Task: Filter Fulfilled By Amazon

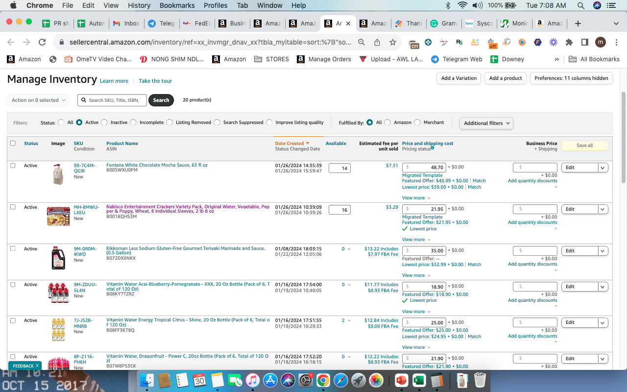Action: coord(387,122)
